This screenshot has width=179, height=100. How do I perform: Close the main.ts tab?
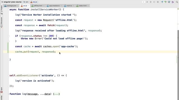click(73, 6)
